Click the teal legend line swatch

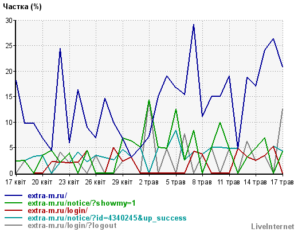[14, 218]
